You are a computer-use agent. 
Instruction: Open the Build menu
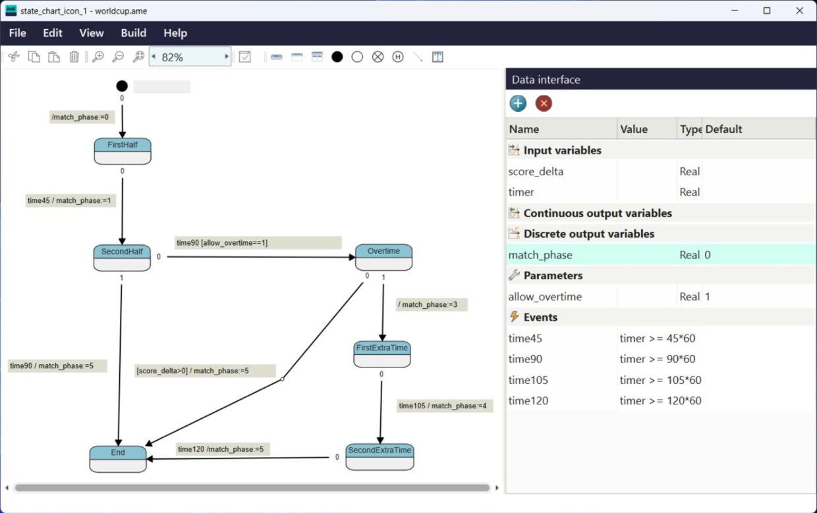pos(134,33)
